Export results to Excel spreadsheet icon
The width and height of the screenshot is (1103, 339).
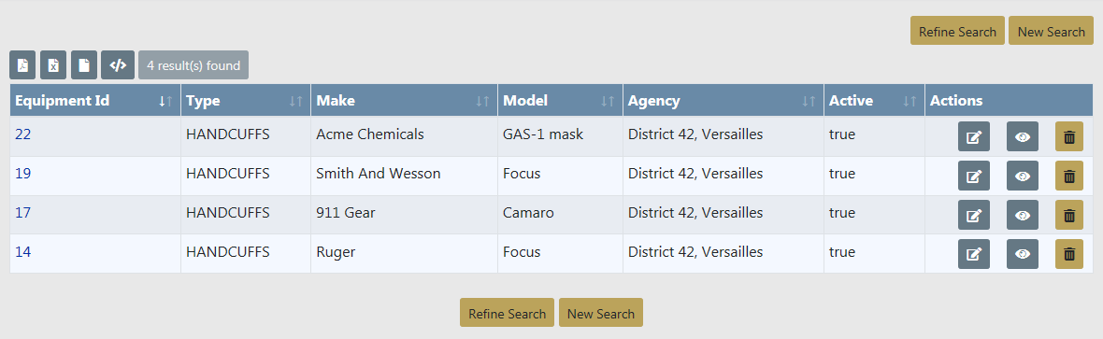click(53, 65)
